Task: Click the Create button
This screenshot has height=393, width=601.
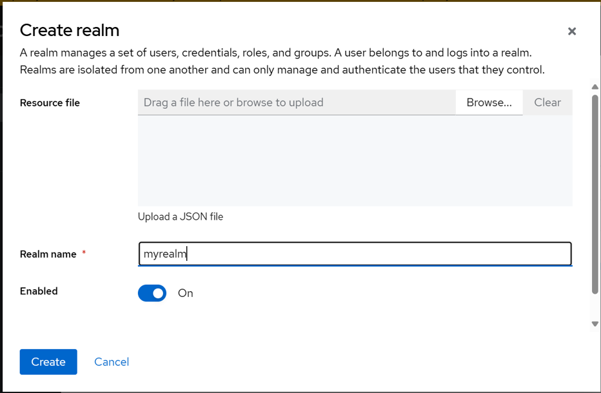Action: tap(48, 362)
